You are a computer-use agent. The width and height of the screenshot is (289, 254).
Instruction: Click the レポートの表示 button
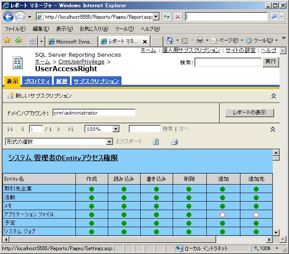[x=249, y=113]
